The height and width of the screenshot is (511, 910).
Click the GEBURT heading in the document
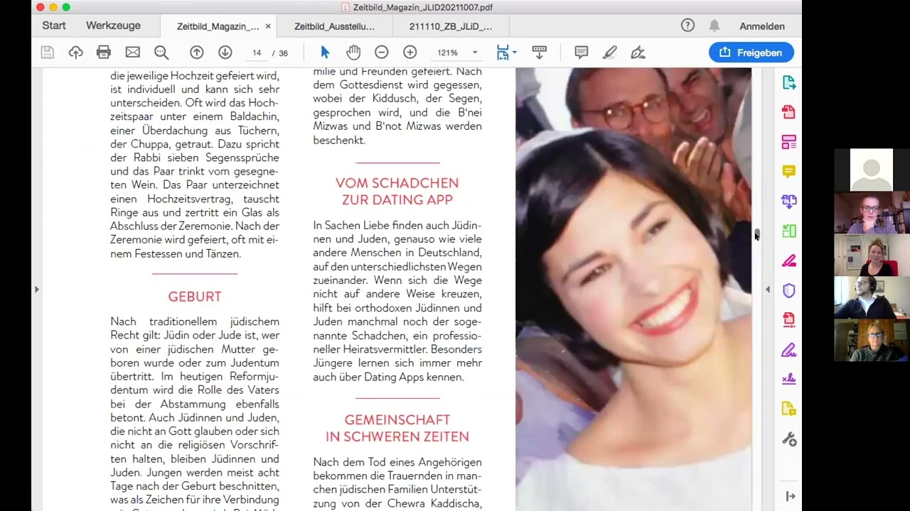pyautogui.click(x=195, y=297)
